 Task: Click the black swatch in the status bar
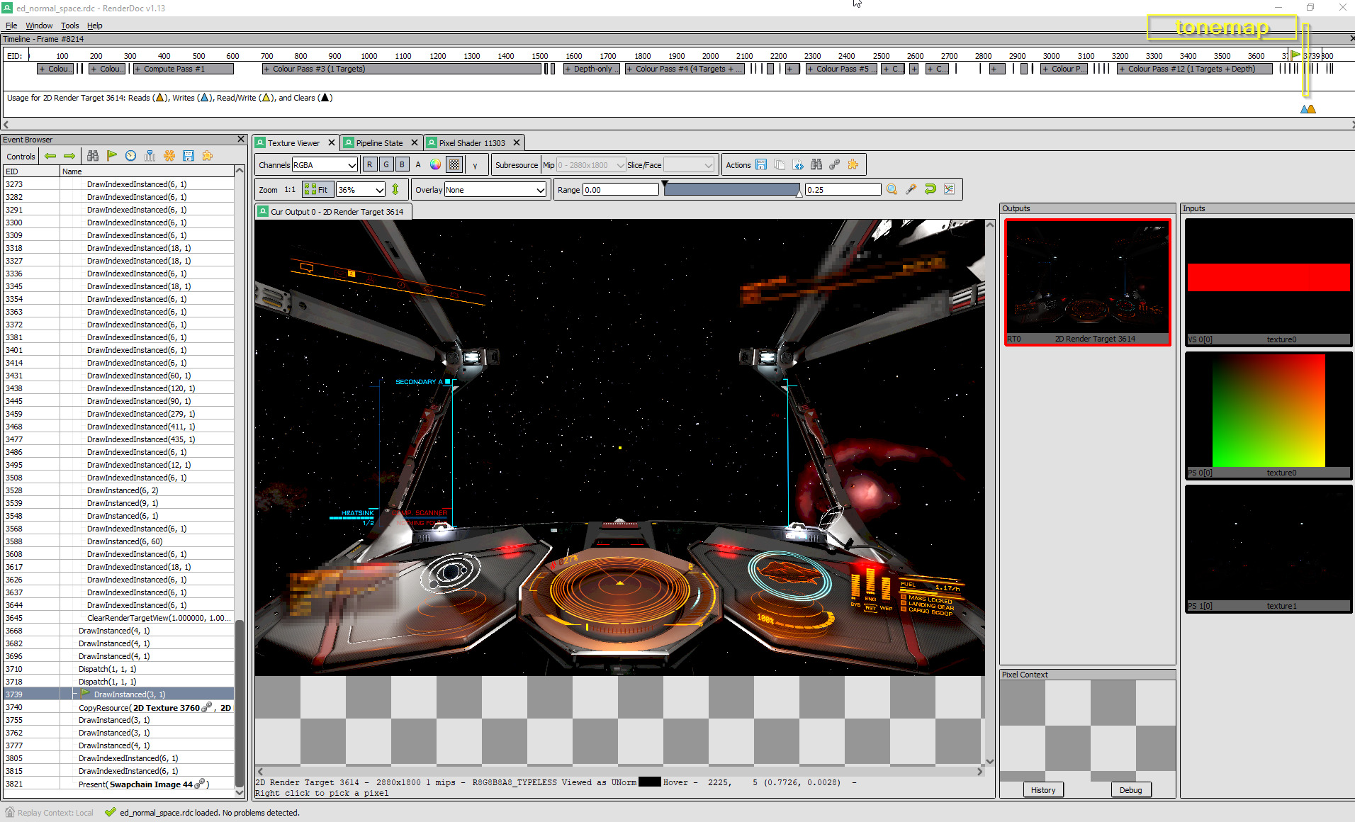click(x=649, y=782)
